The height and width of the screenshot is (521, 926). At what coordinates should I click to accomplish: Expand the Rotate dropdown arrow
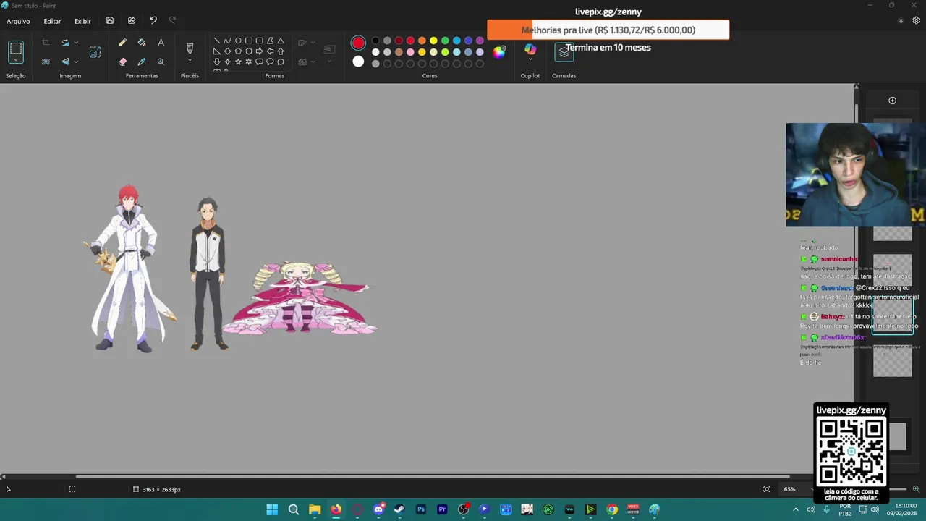76,43
